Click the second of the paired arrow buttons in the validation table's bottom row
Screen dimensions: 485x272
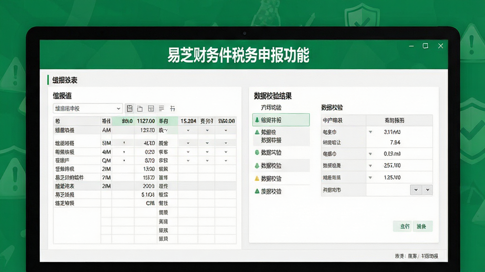tap(428, 190)
